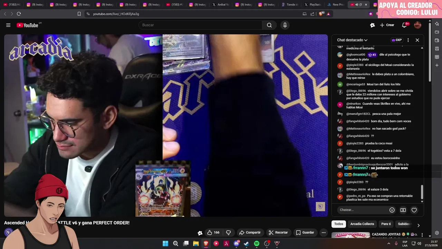Switch to the PlayStation tab
442x249 pixels.
point(313,4)
